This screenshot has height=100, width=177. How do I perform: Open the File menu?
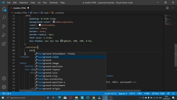(x=9, y=2)
